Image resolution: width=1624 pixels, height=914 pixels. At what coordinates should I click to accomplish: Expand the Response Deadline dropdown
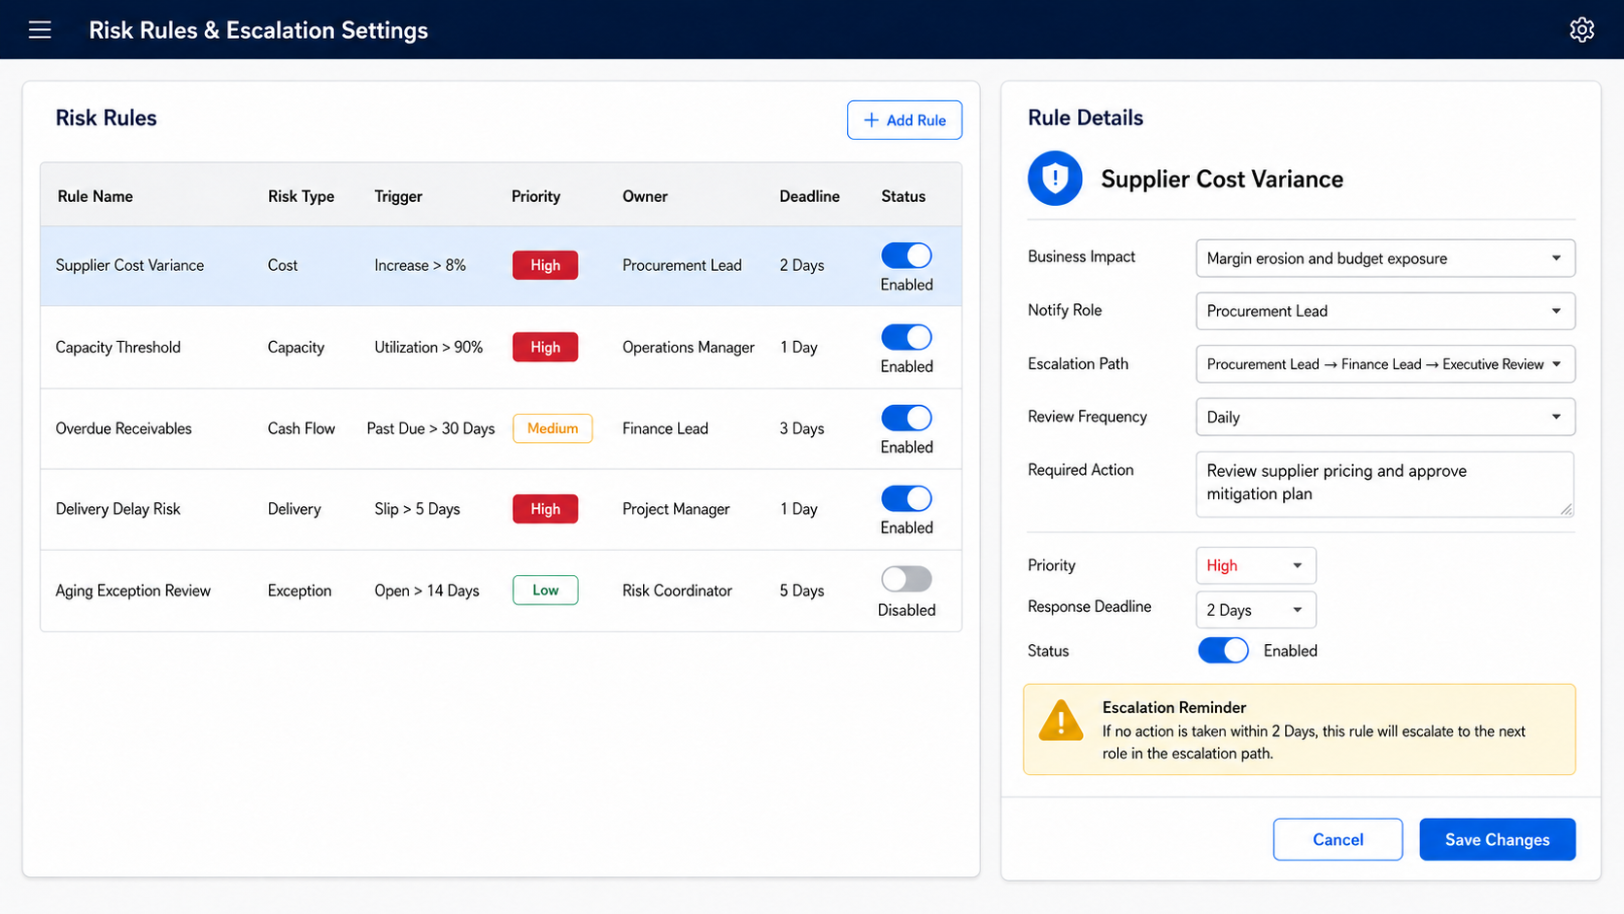tap(1256, 610)
